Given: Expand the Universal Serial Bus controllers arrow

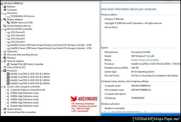Looking at the screenshot, I should point(2,112).
